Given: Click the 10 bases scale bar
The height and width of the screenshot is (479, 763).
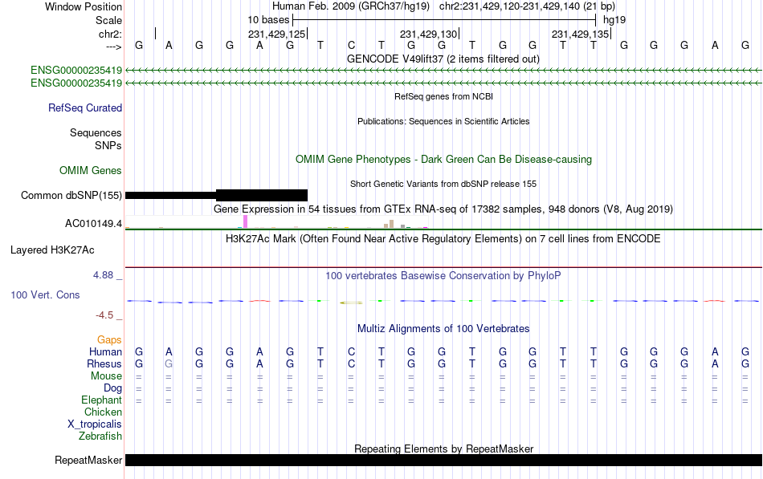Looking at the screenshot, I should (444, 20).
